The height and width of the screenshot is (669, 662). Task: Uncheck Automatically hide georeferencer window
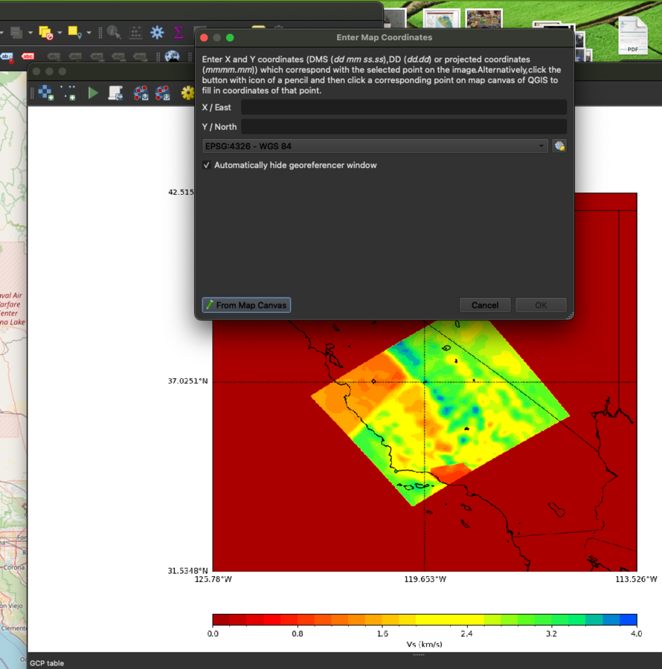coord(207,165)
